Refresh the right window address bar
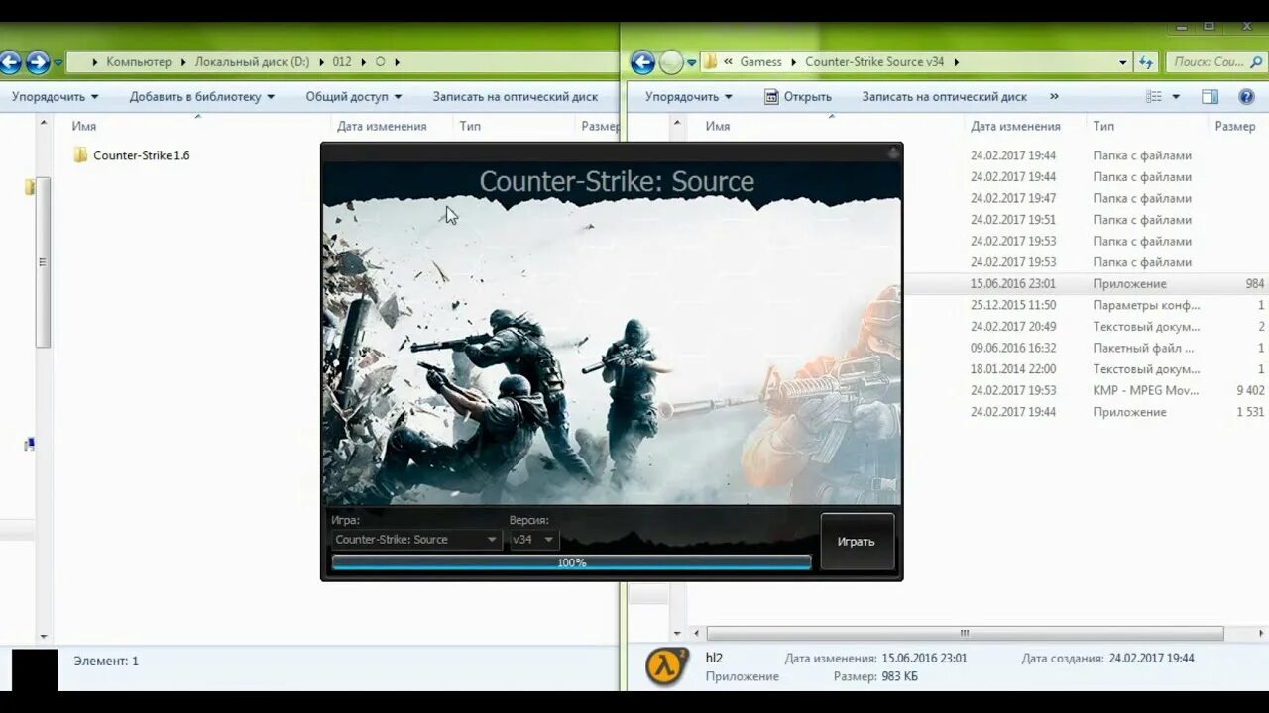1269x713 pixels. [1145, 62]
